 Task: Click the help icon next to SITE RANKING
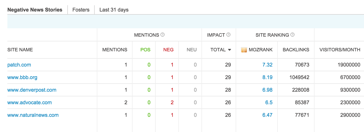point(292,35)
